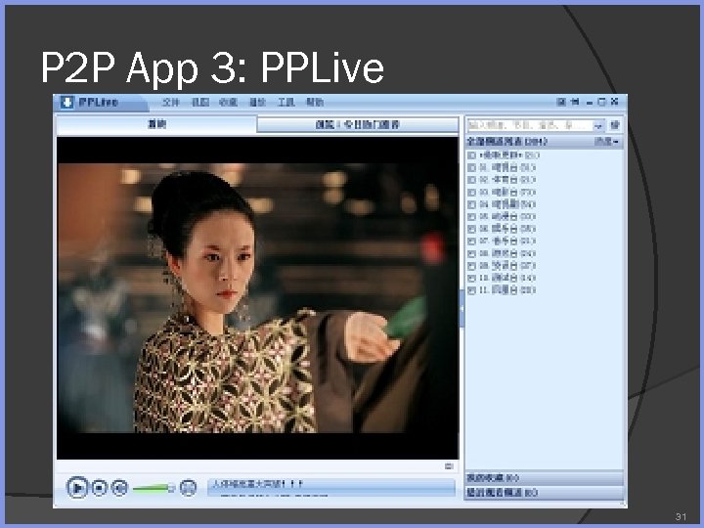Start playback with the round Play button
Viewport: 704px width, 528px height.
[x=77, y=487]
